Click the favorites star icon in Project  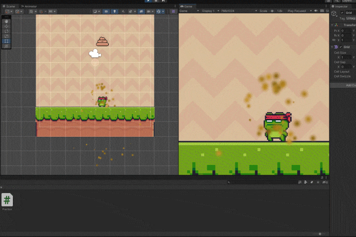(318, 182)
